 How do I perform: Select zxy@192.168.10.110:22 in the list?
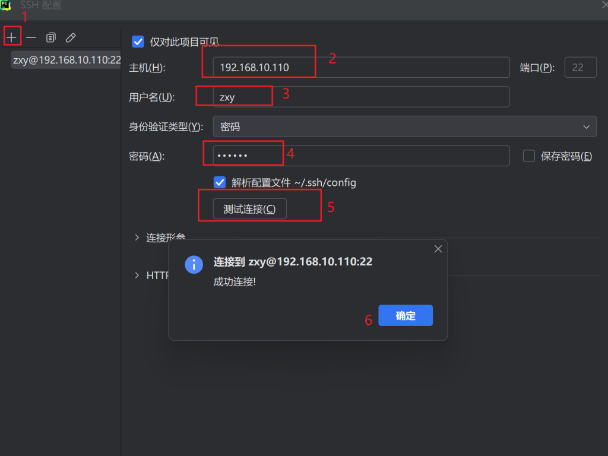tap(66, 60)
